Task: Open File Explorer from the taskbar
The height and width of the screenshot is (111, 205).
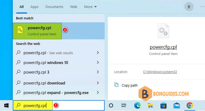Action: pyautogui.click(x=150, y=105)
